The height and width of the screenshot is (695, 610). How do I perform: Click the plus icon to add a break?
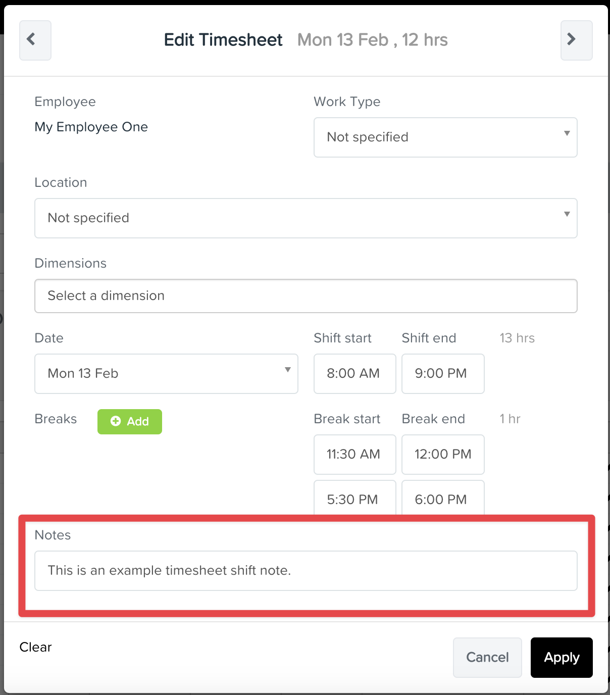pyautogui.click(x=115, y=421)
